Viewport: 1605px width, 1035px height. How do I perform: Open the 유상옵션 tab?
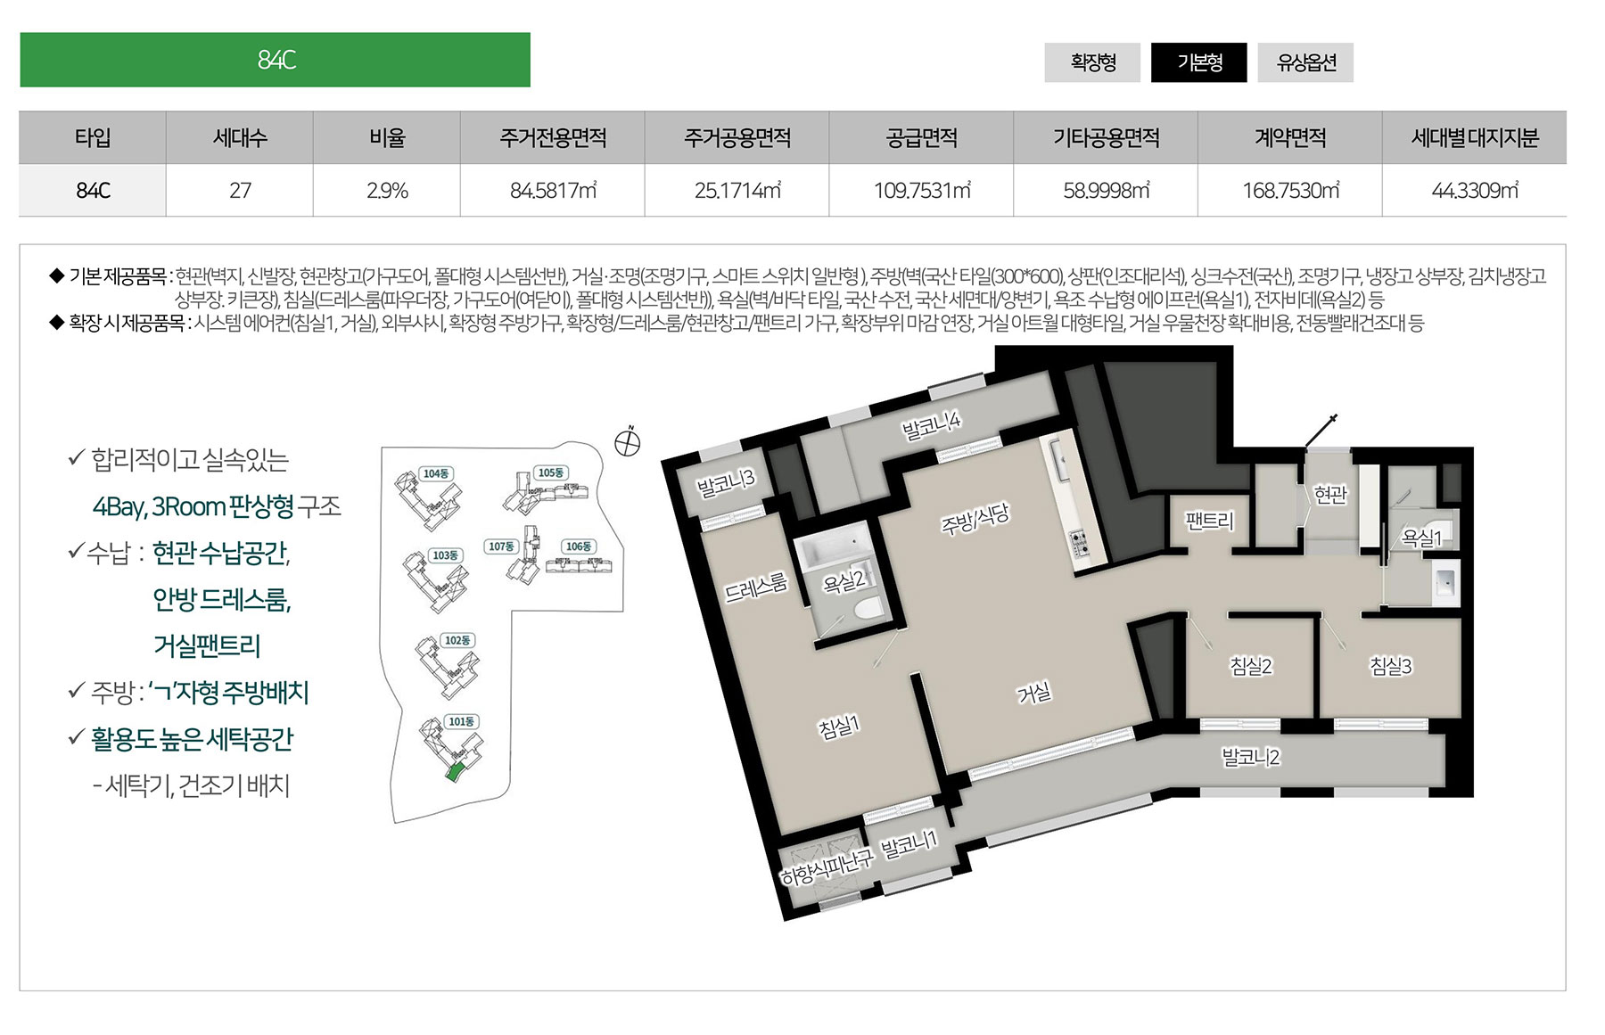(x=1305, y=62)
